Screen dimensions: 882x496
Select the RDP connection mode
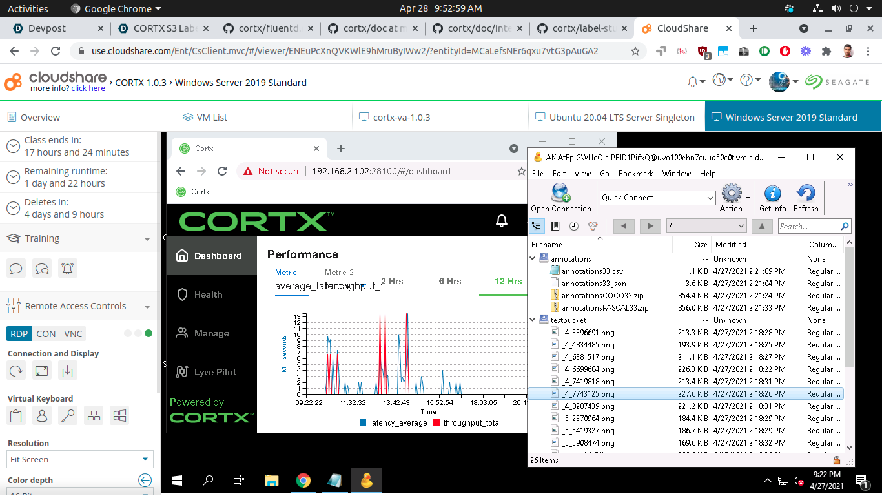[x=19, y=334]
